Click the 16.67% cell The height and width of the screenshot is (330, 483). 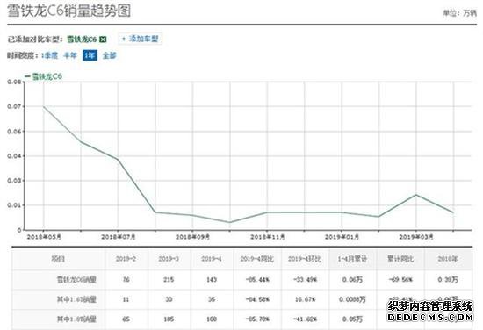pos(305,299)
